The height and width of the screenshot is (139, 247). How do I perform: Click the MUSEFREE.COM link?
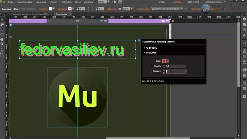153,81
